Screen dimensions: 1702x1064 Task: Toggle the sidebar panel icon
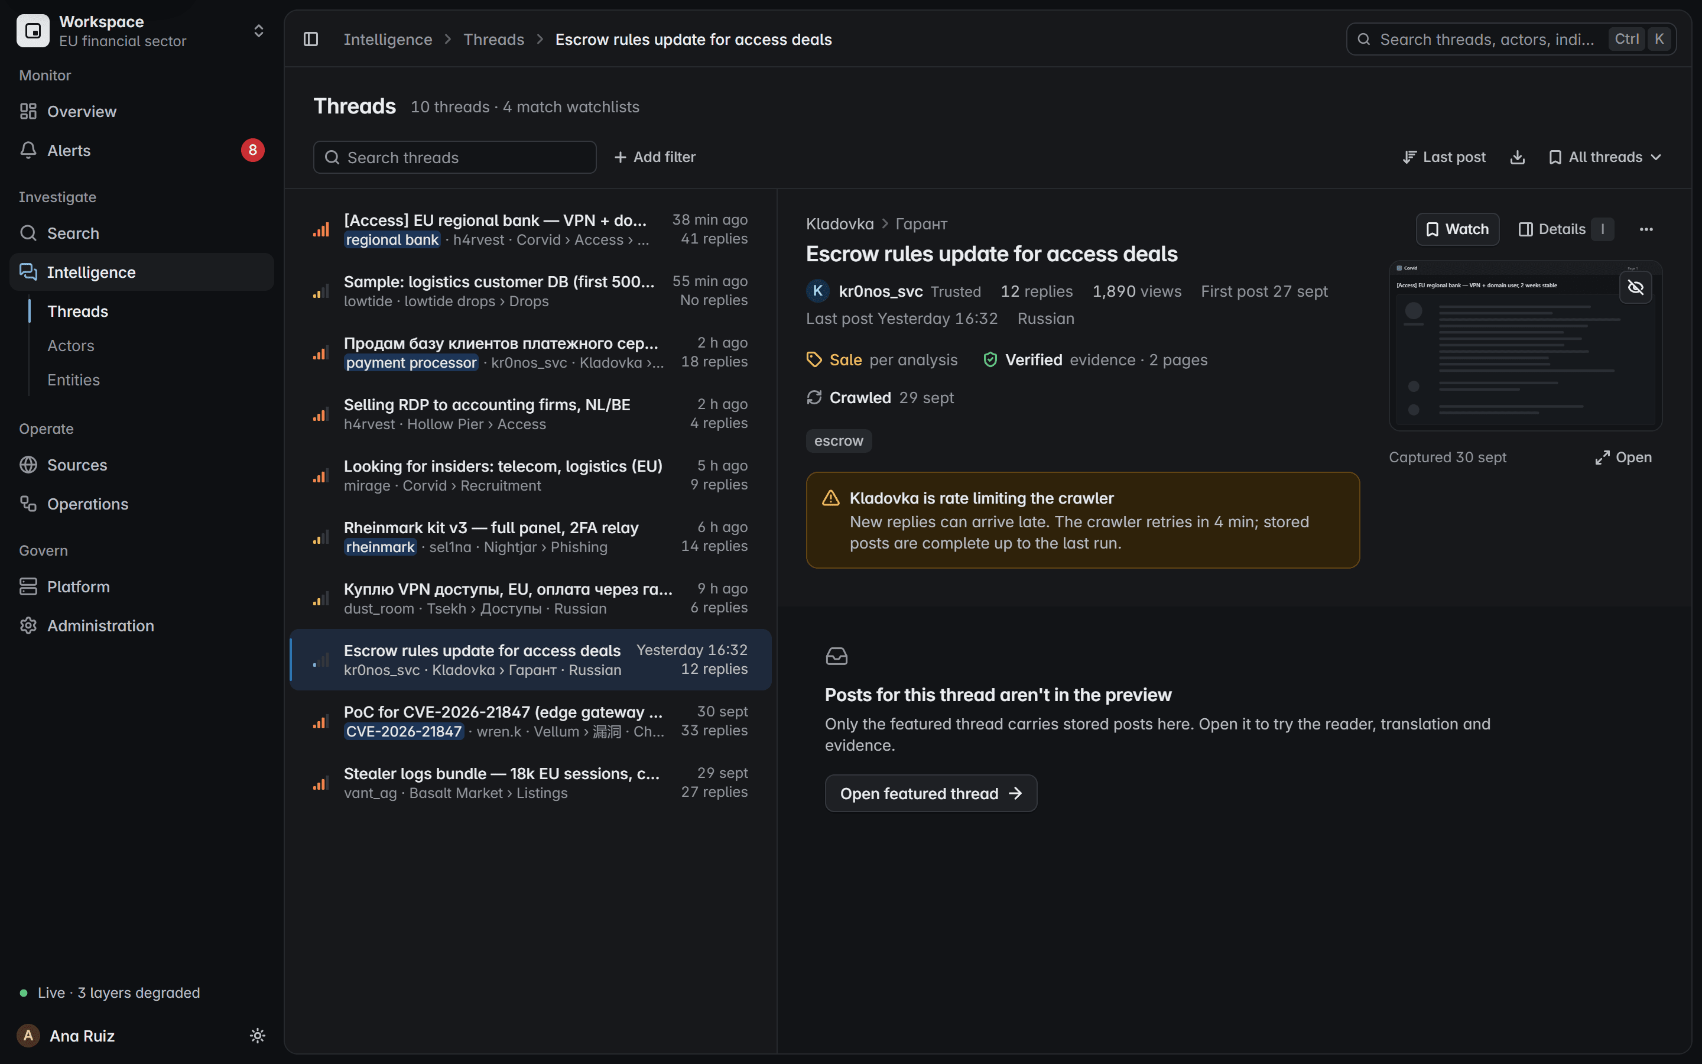point(311,40)
